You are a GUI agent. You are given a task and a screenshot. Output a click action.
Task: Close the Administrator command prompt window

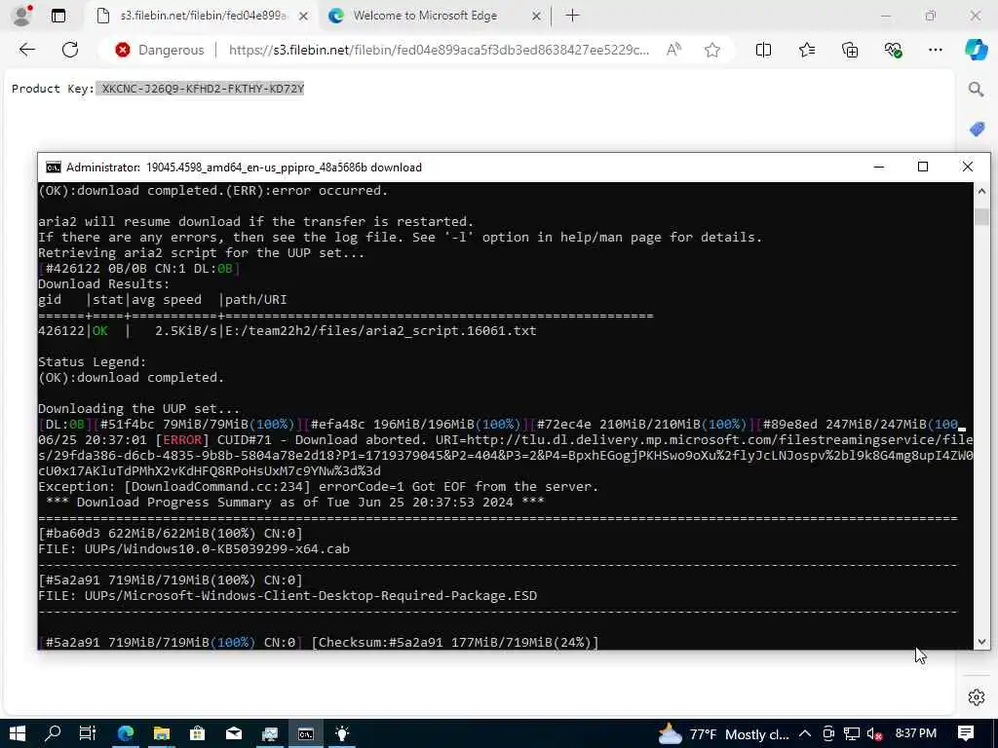(x=968, y=167)
